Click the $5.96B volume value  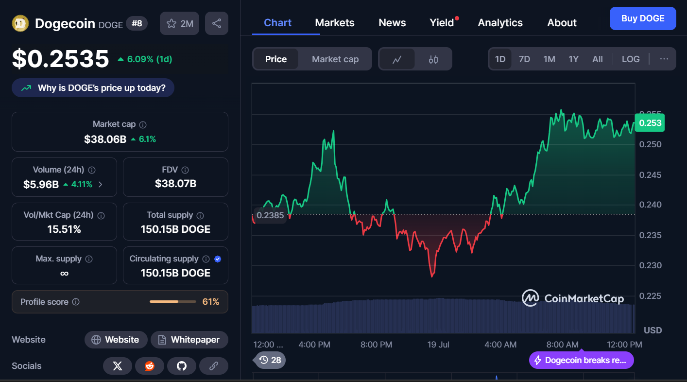pos(41,184)
